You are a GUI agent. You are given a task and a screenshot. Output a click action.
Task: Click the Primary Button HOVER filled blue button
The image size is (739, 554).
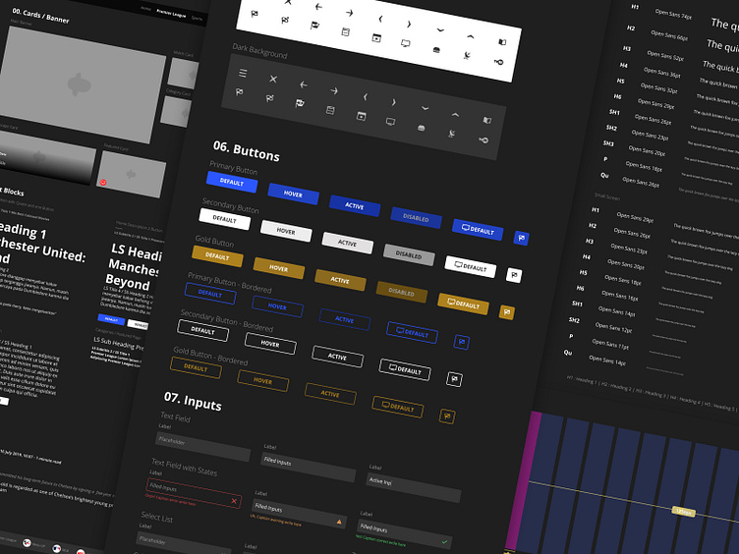coord(293,194)
